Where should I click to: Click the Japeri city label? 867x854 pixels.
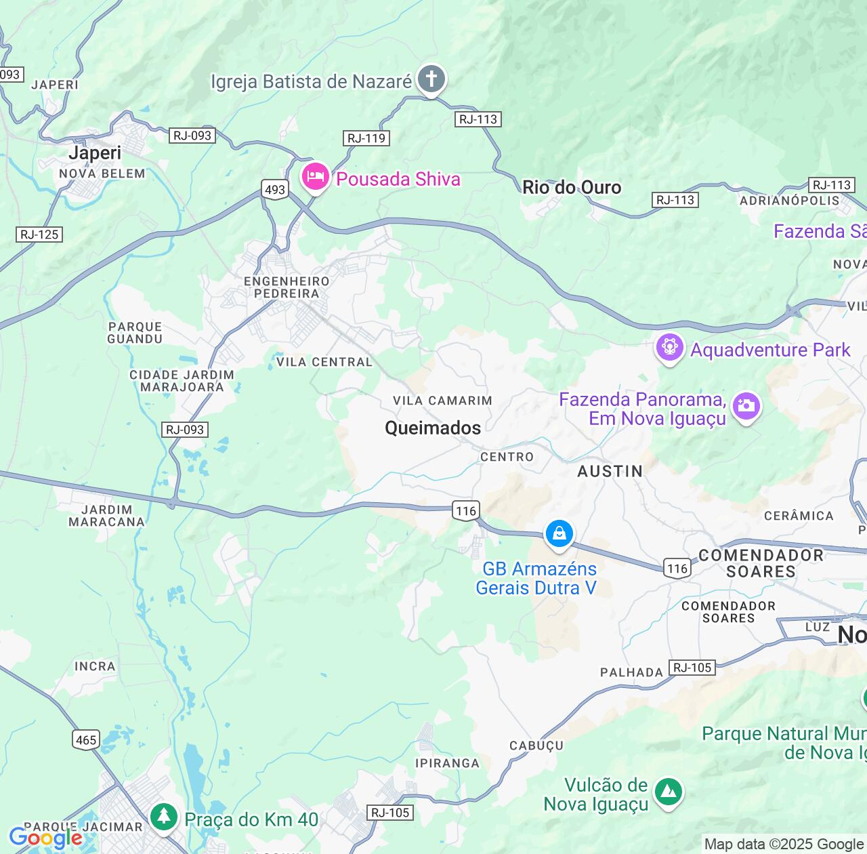point(95,153)
